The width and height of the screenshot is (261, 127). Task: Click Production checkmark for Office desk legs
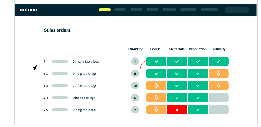198,98
